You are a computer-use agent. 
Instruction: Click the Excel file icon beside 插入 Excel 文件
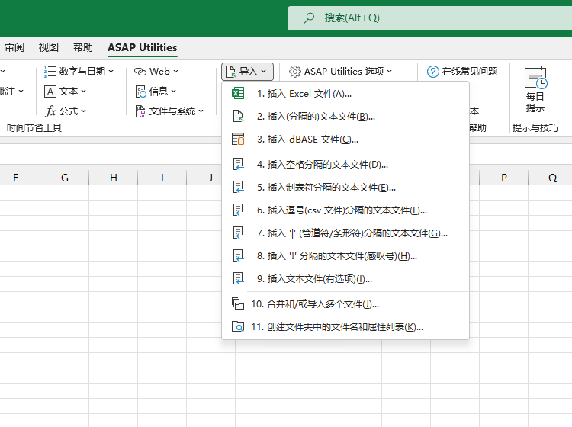pos(238,94)
